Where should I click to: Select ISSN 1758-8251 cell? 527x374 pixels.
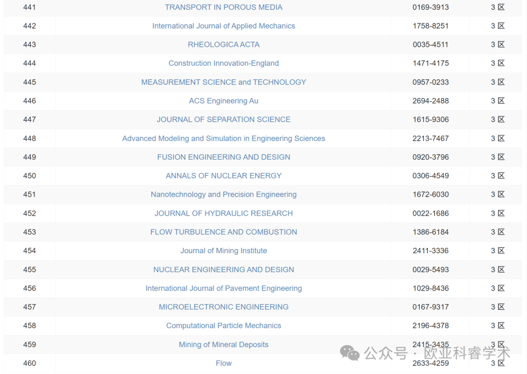[x=430, y=26]
